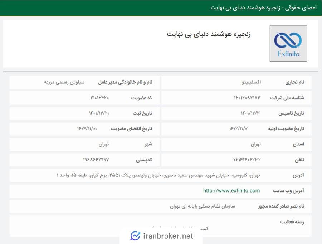The image size is (322, 244).
Task: Click the label رسته فعالیت
Action: 292,222
